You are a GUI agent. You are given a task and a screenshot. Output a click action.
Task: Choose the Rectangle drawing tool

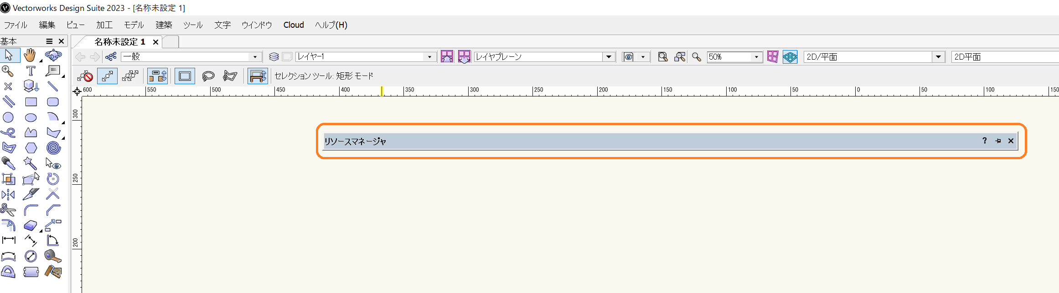(x=31, y=102)
